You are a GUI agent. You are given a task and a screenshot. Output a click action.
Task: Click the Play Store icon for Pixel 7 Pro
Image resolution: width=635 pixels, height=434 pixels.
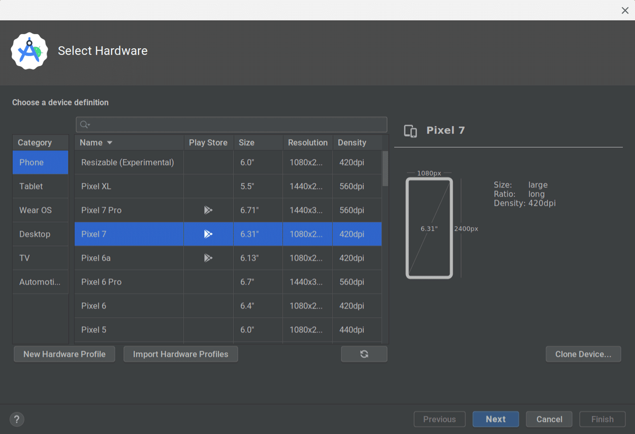click(208, 210)
